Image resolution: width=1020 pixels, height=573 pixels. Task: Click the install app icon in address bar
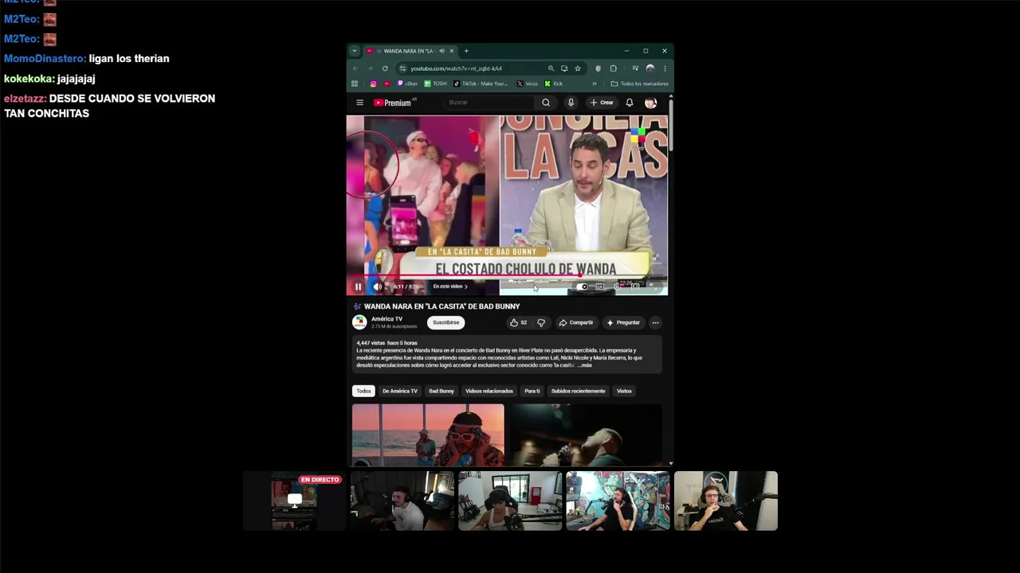click(564, 68)
